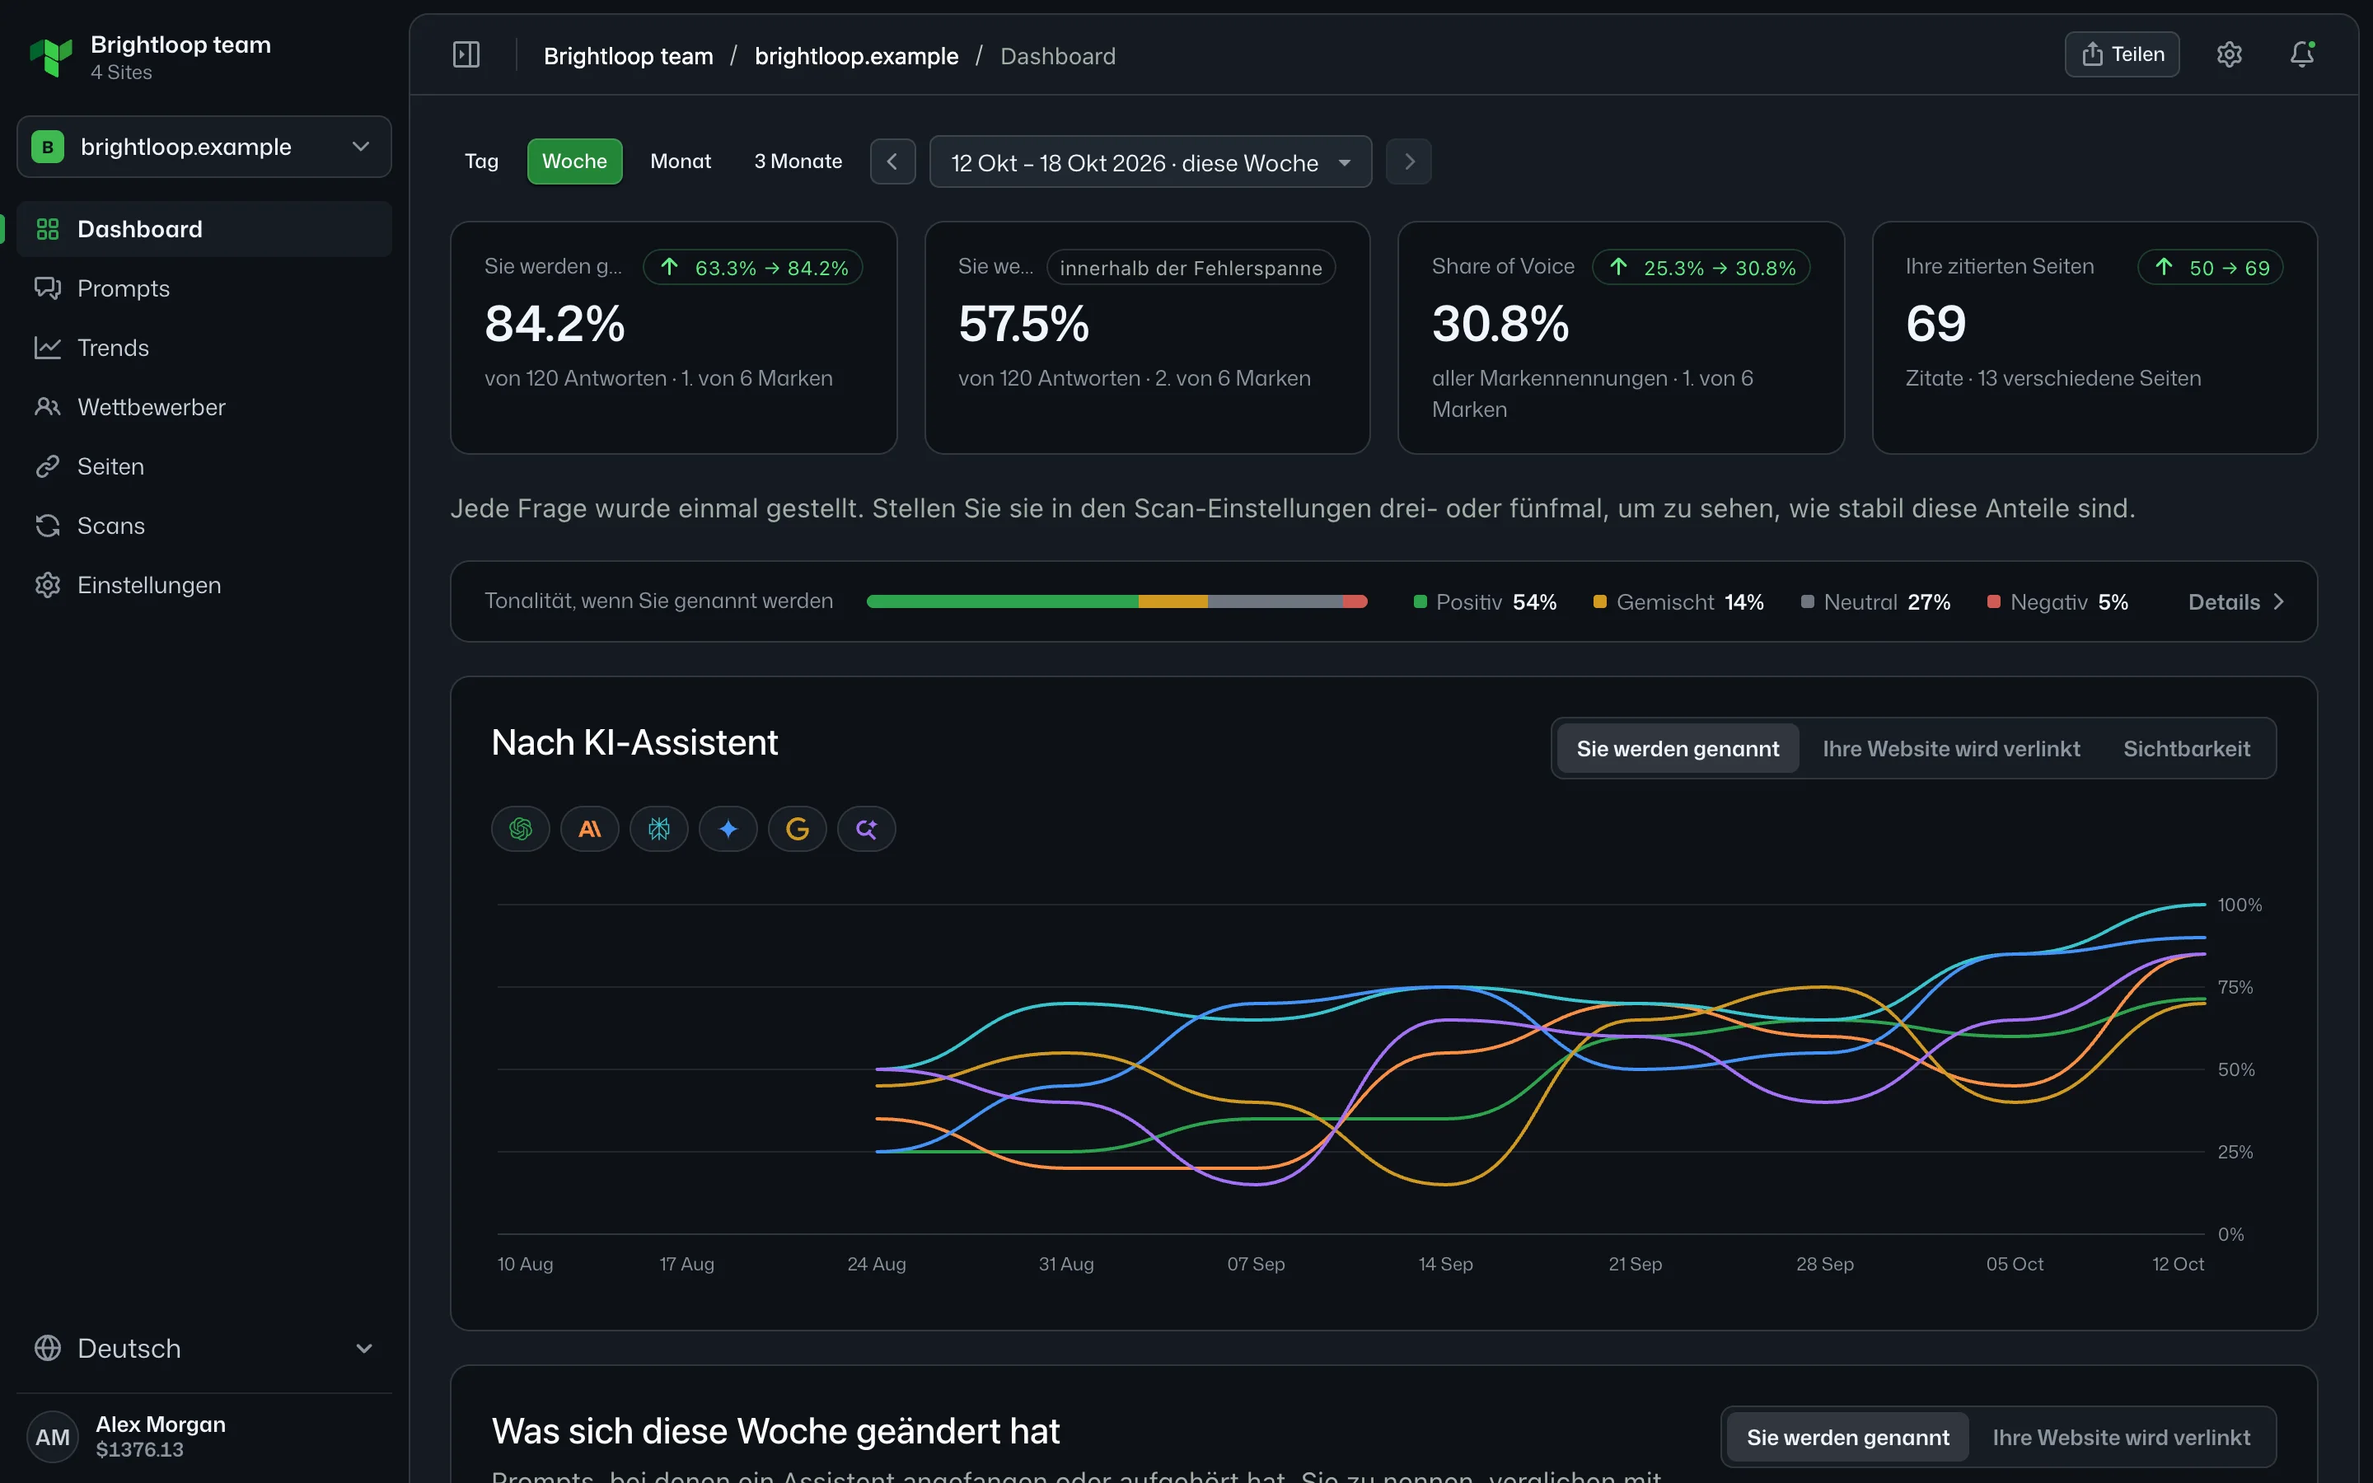2373x1483 pixels.
Task: Open brightloop.example breadcrumb link
Action: coord(856,56)
